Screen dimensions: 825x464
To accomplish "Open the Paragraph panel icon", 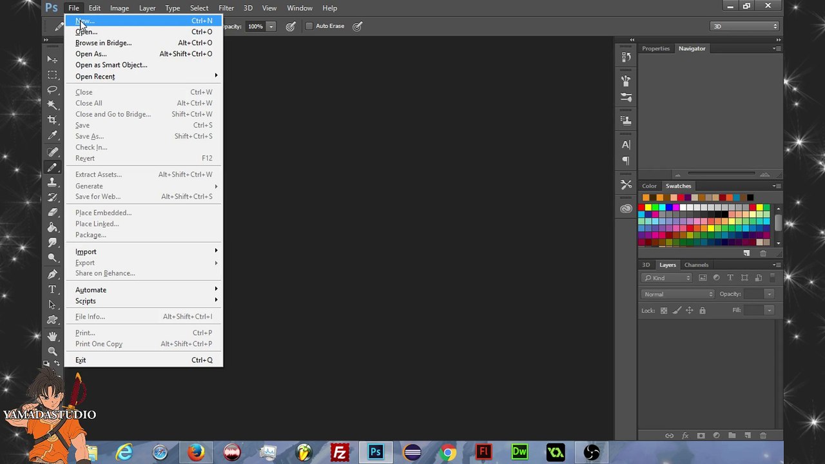I will (x=626, y=160).
